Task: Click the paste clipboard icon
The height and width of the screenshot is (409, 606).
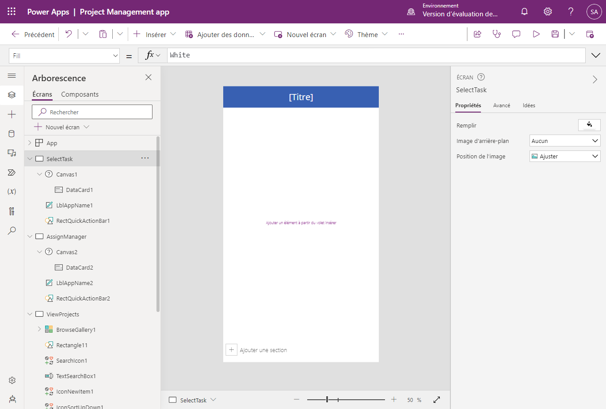Action: pos(103,34)
